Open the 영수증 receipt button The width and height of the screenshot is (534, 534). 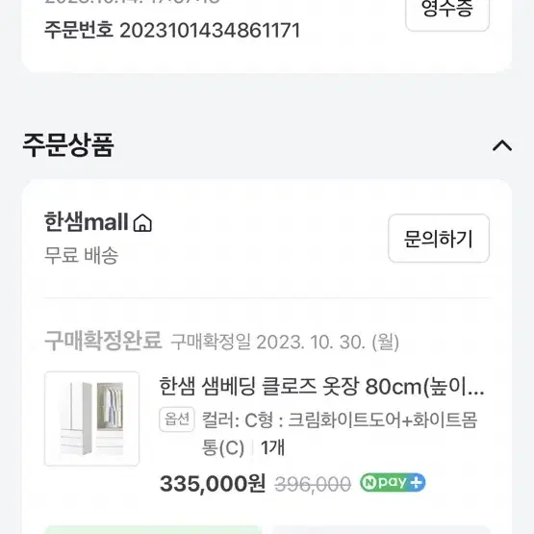pyautogui.click(x=447, y=13)
